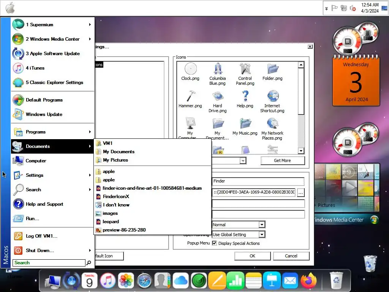Open Computer from start menu
389x292 pixels.
click(x=52, y=161)
